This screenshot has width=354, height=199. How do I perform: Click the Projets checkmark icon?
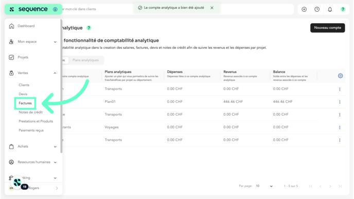pyautogui.click(x=11, y=57)
